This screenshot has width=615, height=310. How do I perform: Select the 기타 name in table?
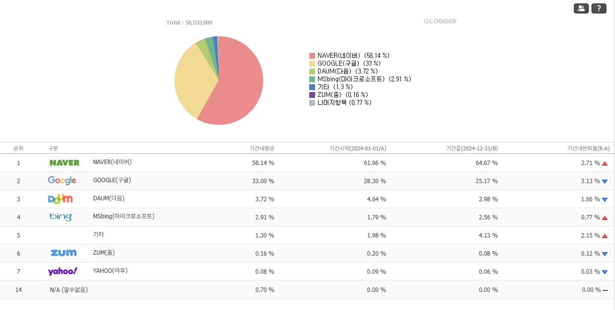pos(98,235)
